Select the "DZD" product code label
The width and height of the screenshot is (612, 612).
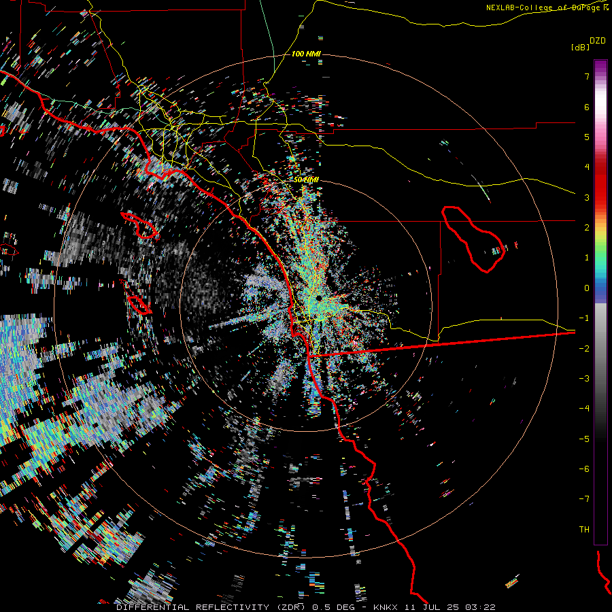tap(598, 41)
